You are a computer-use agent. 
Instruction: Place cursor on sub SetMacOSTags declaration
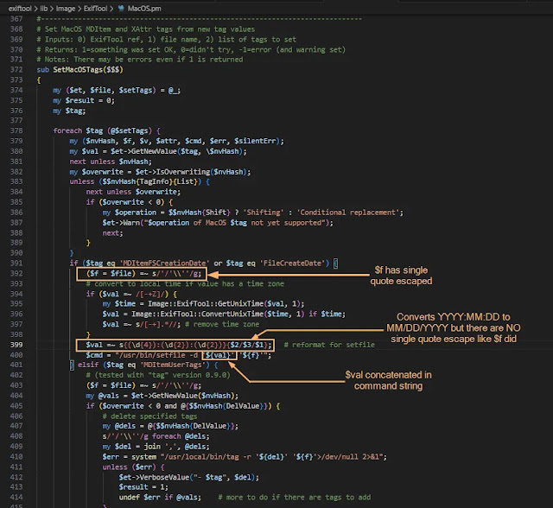coord(80,70)
